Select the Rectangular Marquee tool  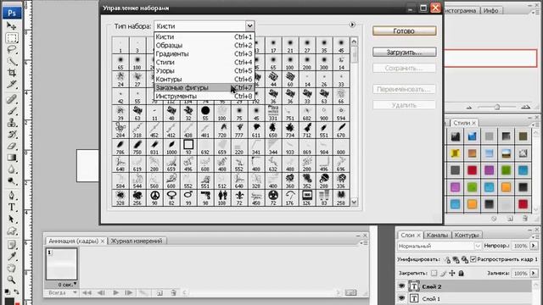(x=11, y=38)
